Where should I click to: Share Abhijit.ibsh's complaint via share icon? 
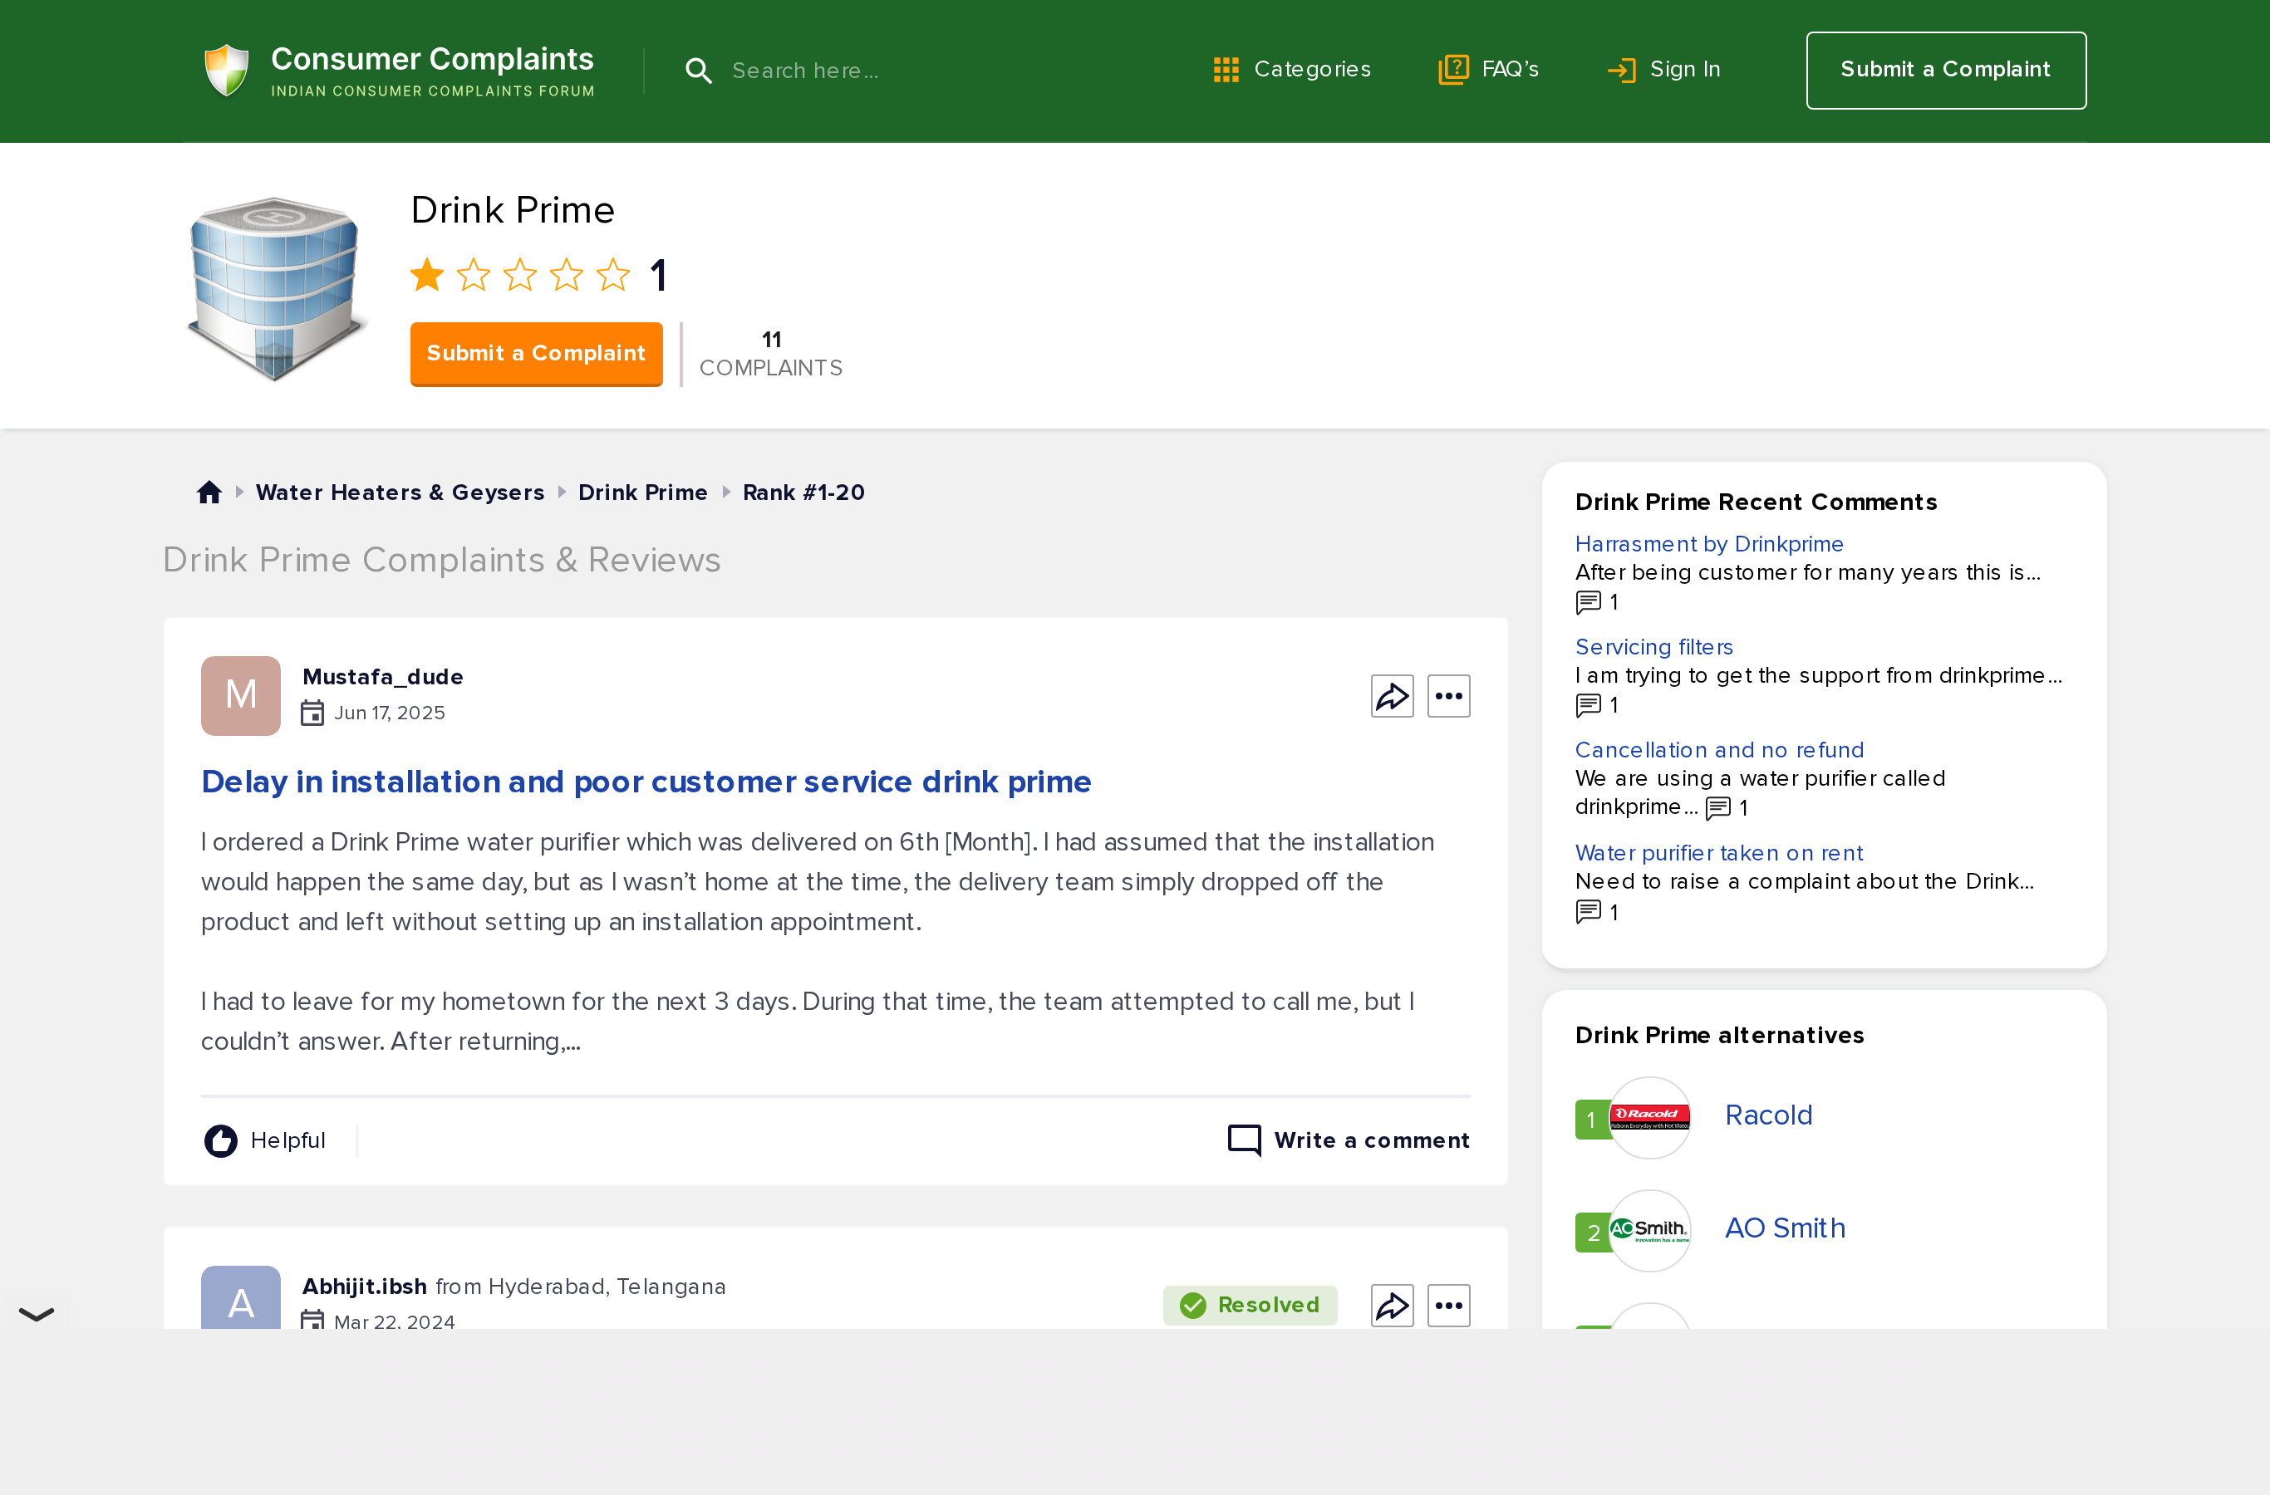point(1392,1306)
